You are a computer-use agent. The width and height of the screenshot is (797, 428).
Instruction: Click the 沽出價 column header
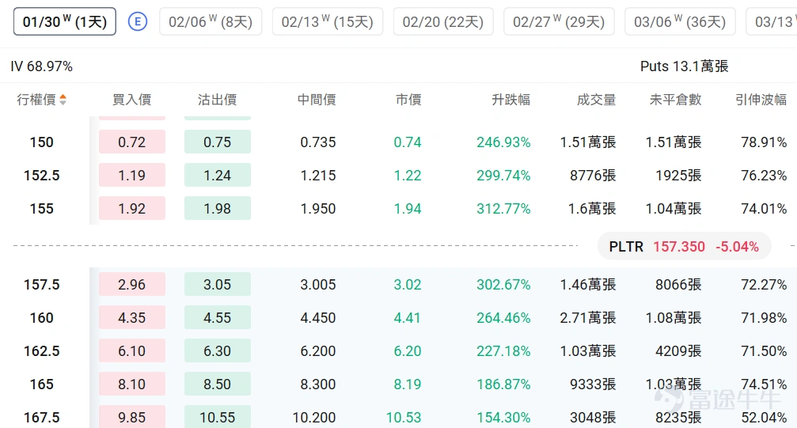point(217,100)
